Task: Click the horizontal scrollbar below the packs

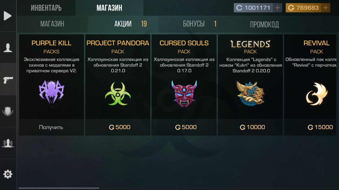Action: [x=59, y=188]
